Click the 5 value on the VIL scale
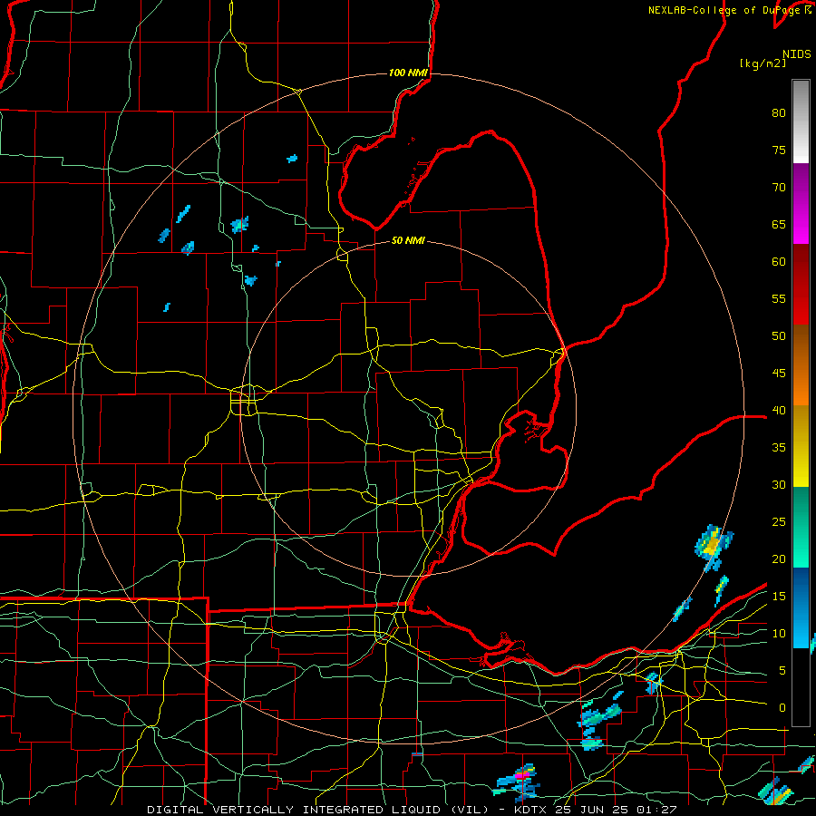Image resolution: width=816 pixels, height=816 pixels. point(782,670)
